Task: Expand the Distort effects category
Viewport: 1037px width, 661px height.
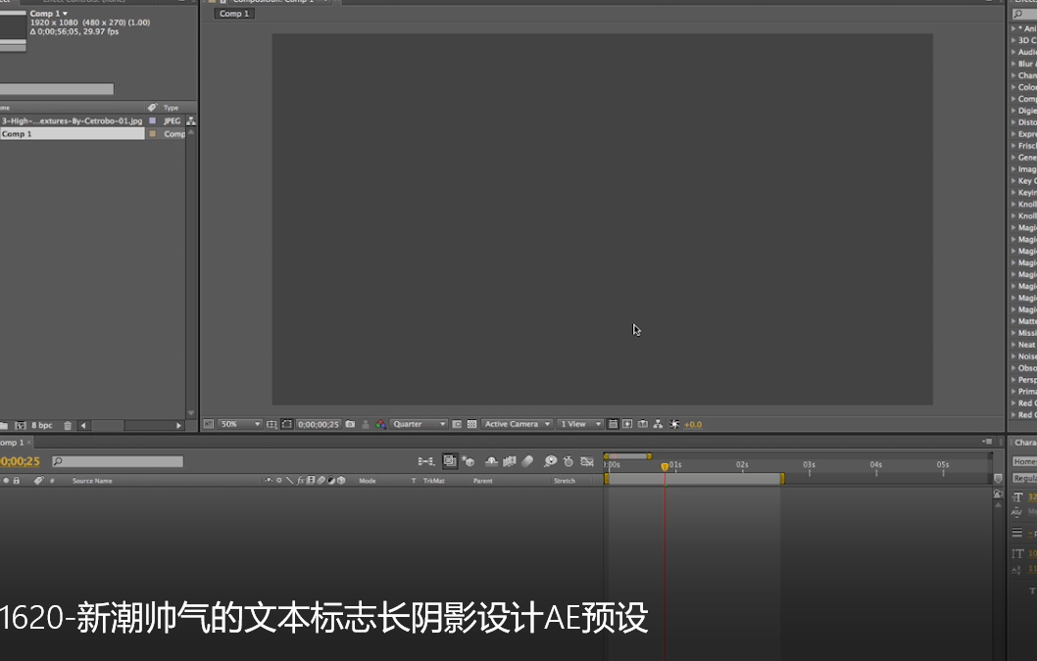Action: tap(1013, 122)
